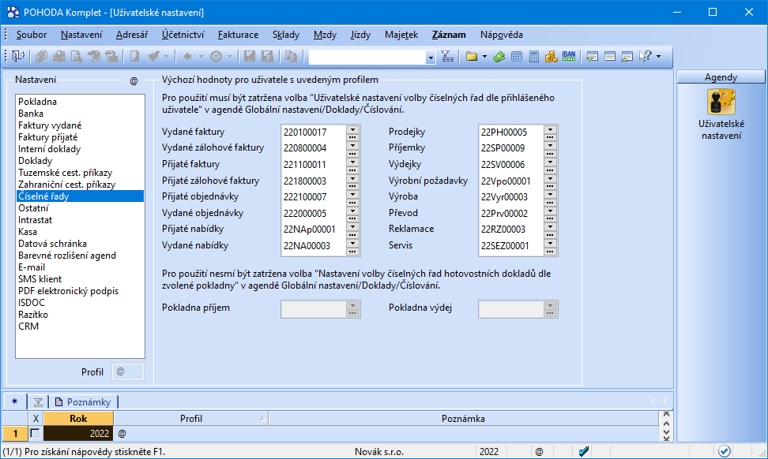Click the panel with up arrow icon

pos(627,57)
